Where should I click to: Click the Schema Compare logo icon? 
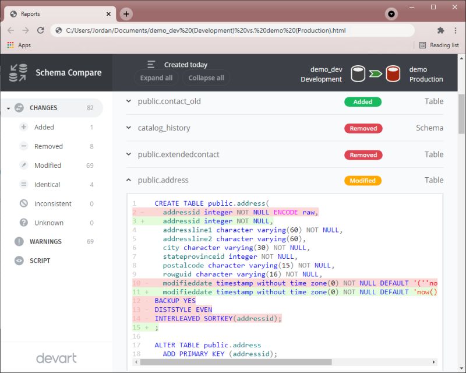pos(18,73)
